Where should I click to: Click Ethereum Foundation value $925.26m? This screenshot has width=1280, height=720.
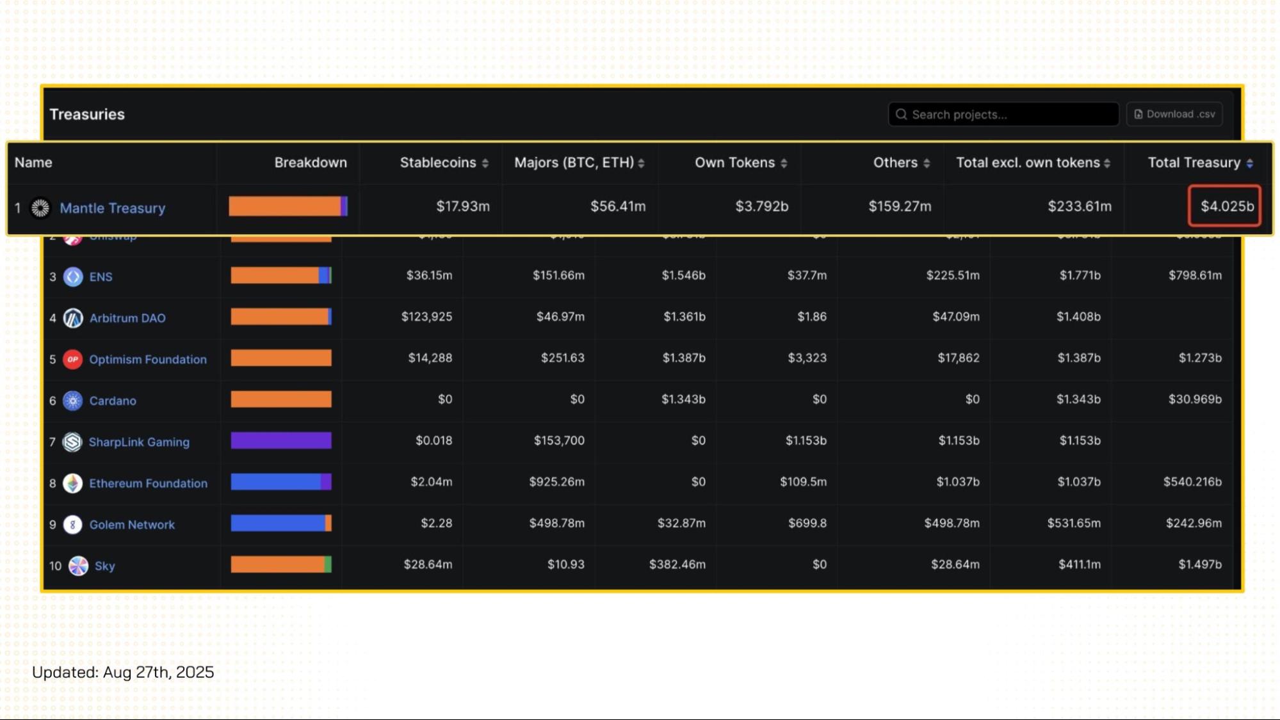(x=556, y=482)
